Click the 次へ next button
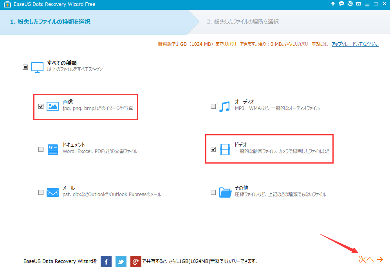The height and width of the screenshot is (270, 390). coord(370,259)
